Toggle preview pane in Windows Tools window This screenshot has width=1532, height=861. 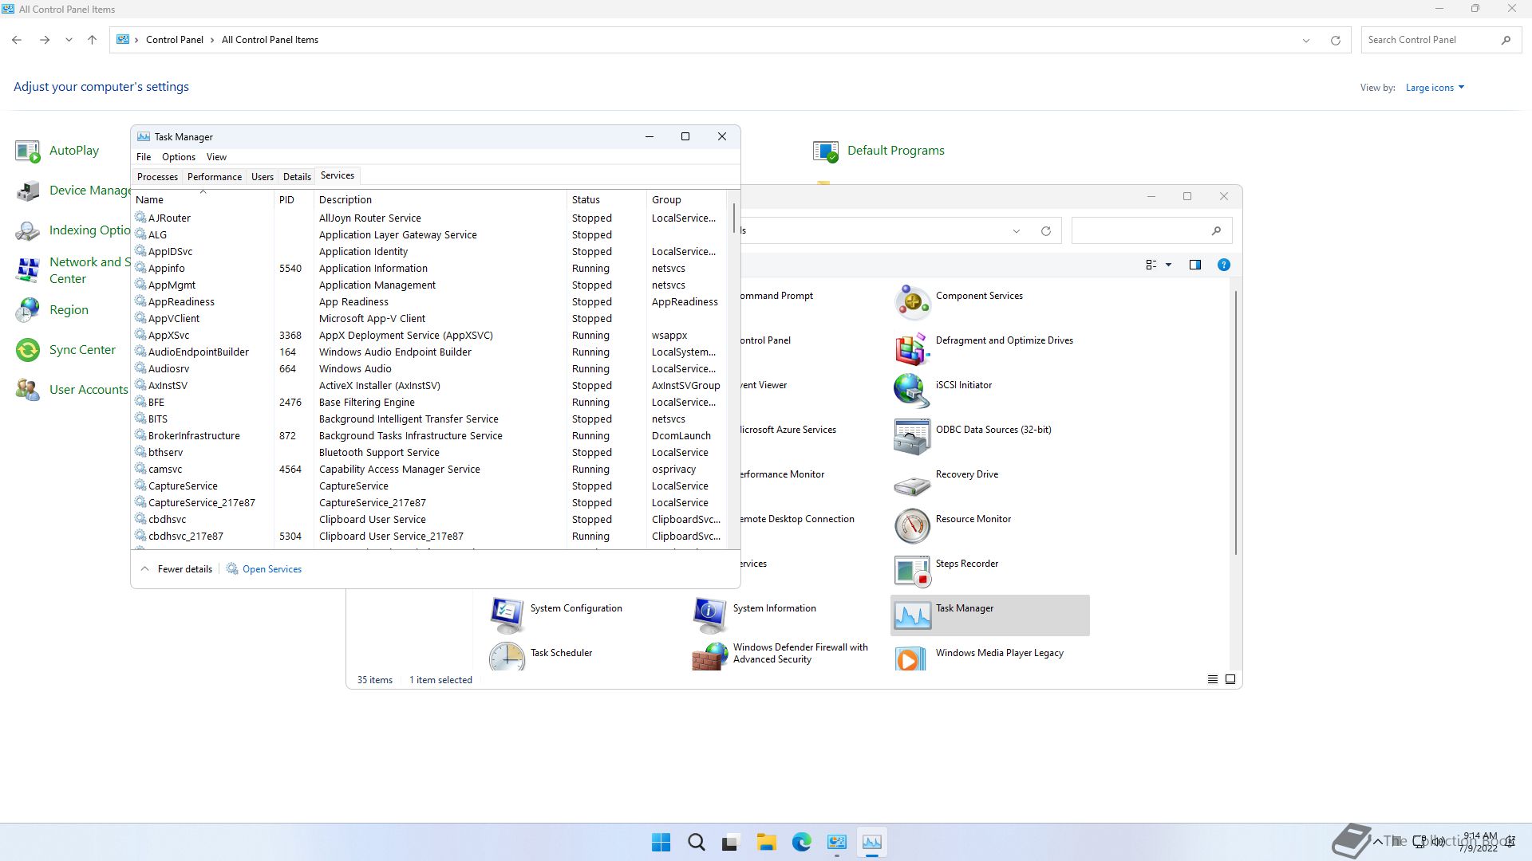point(1194,265)
